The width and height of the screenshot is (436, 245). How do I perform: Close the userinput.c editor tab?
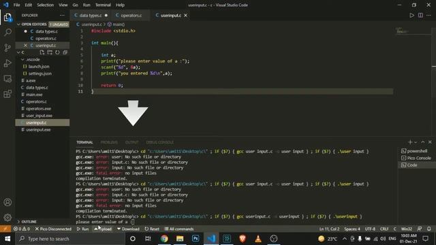[185, 15]
